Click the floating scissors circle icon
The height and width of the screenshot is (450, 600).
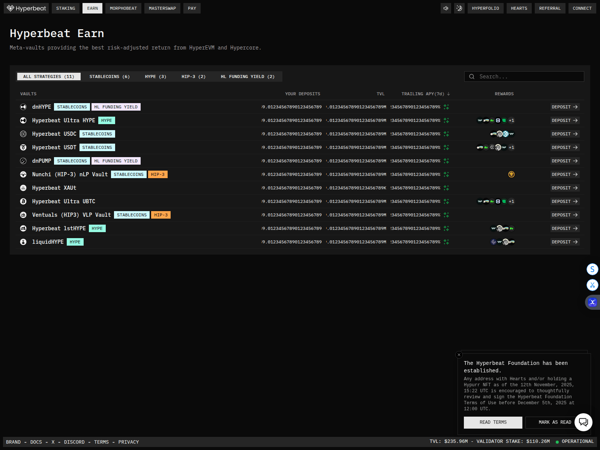[x=592, y=285]
